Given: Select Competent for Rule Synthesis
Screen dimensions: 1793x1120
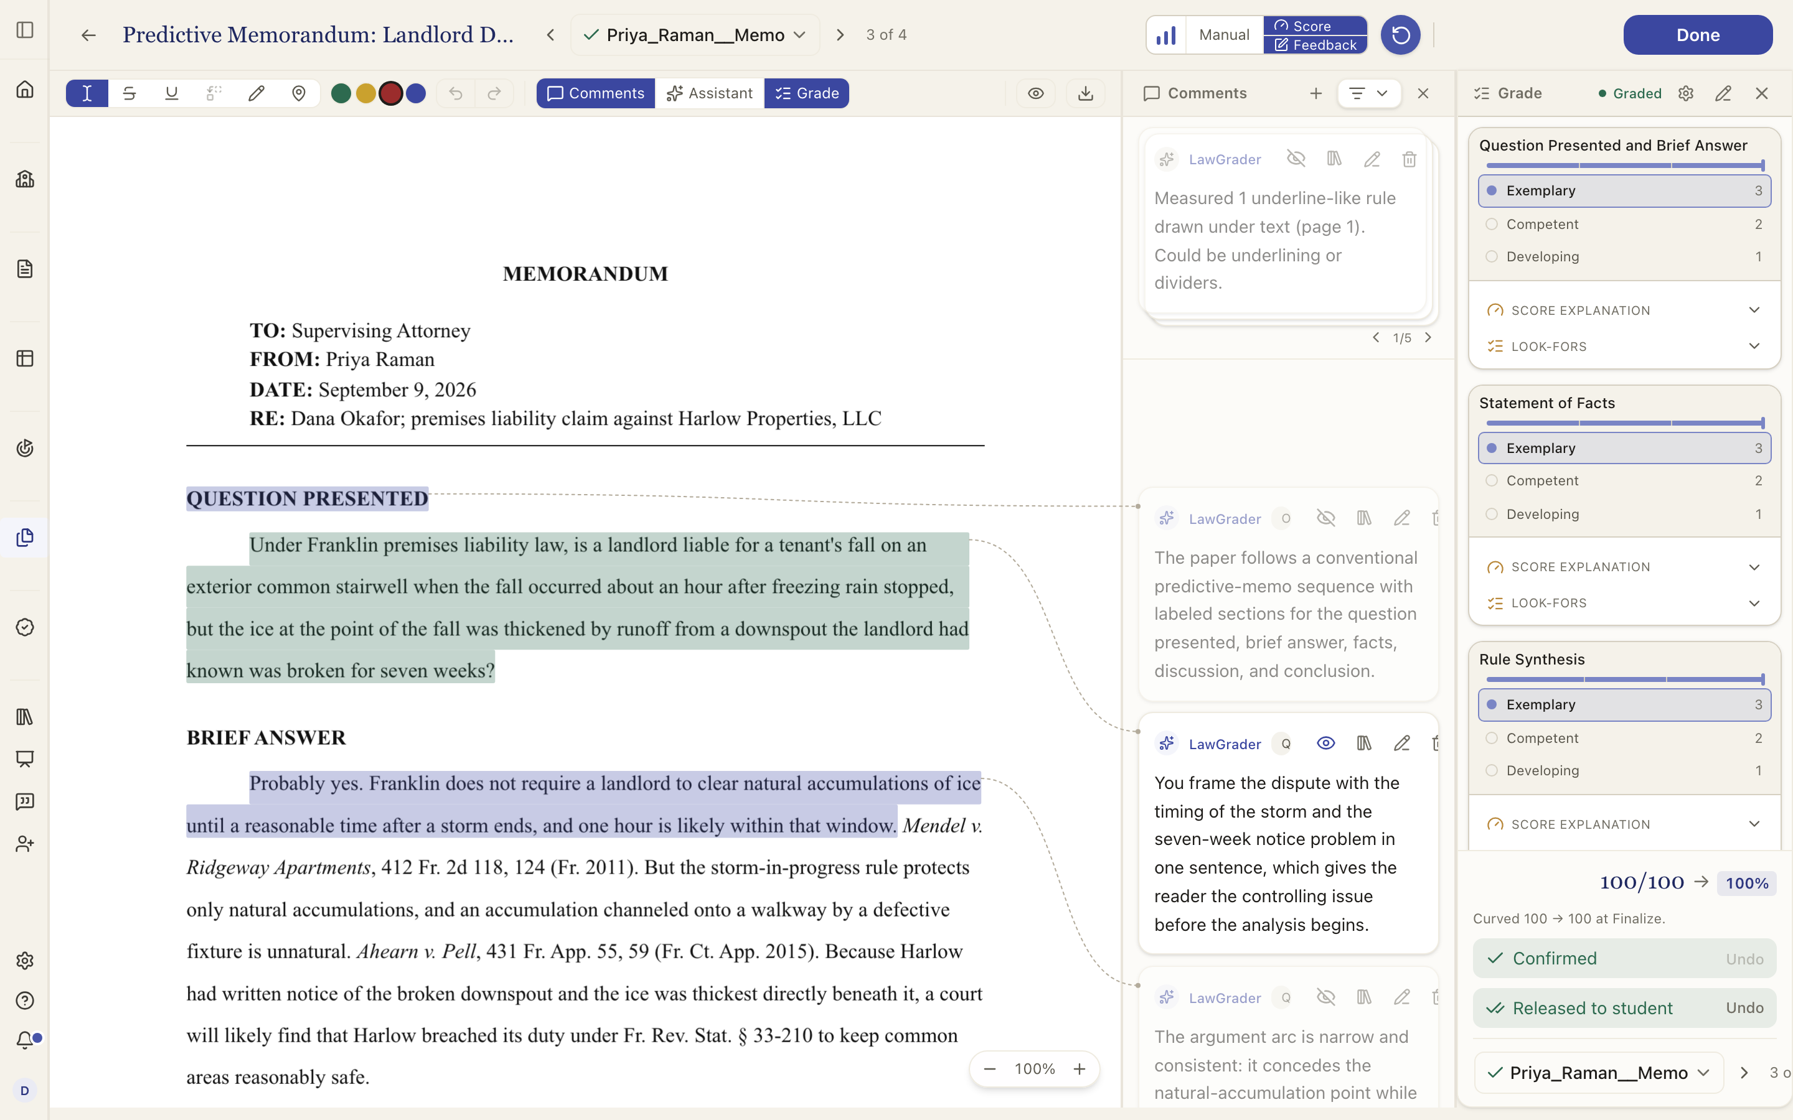Looking at the screenshot, I should 1624,739.
